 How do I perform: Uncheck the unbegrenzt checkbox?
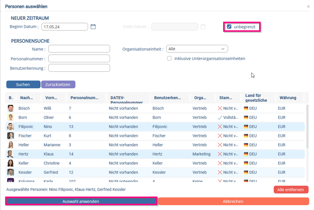point(229,27)
